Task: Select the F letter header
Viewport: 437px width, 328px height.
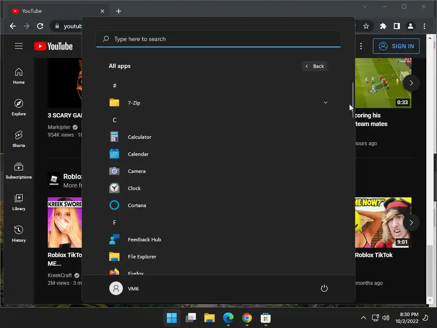Action: [x=114, y=222]
